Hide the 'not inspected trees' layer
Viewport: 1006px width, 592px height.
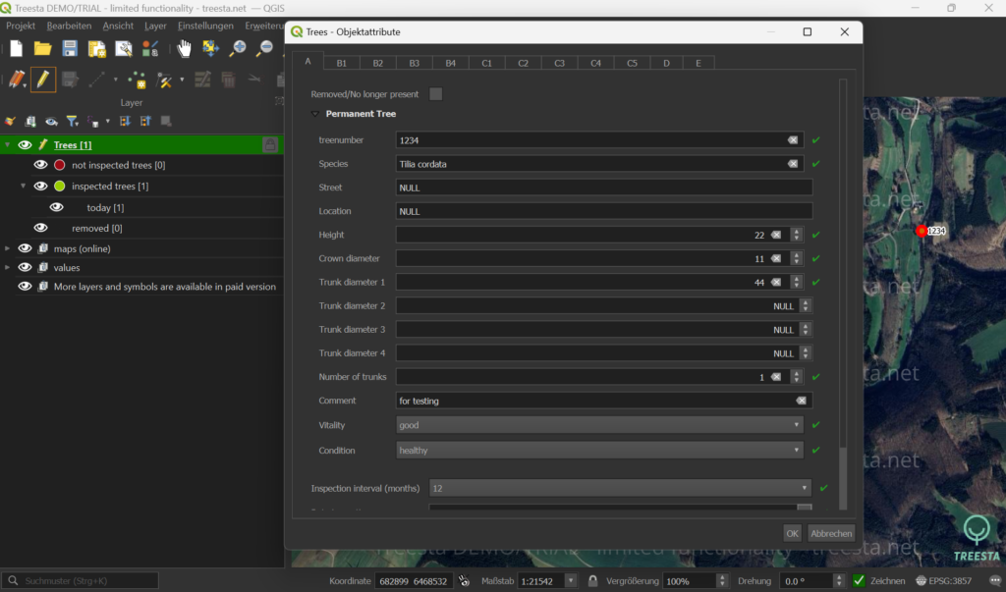[40, 165]
